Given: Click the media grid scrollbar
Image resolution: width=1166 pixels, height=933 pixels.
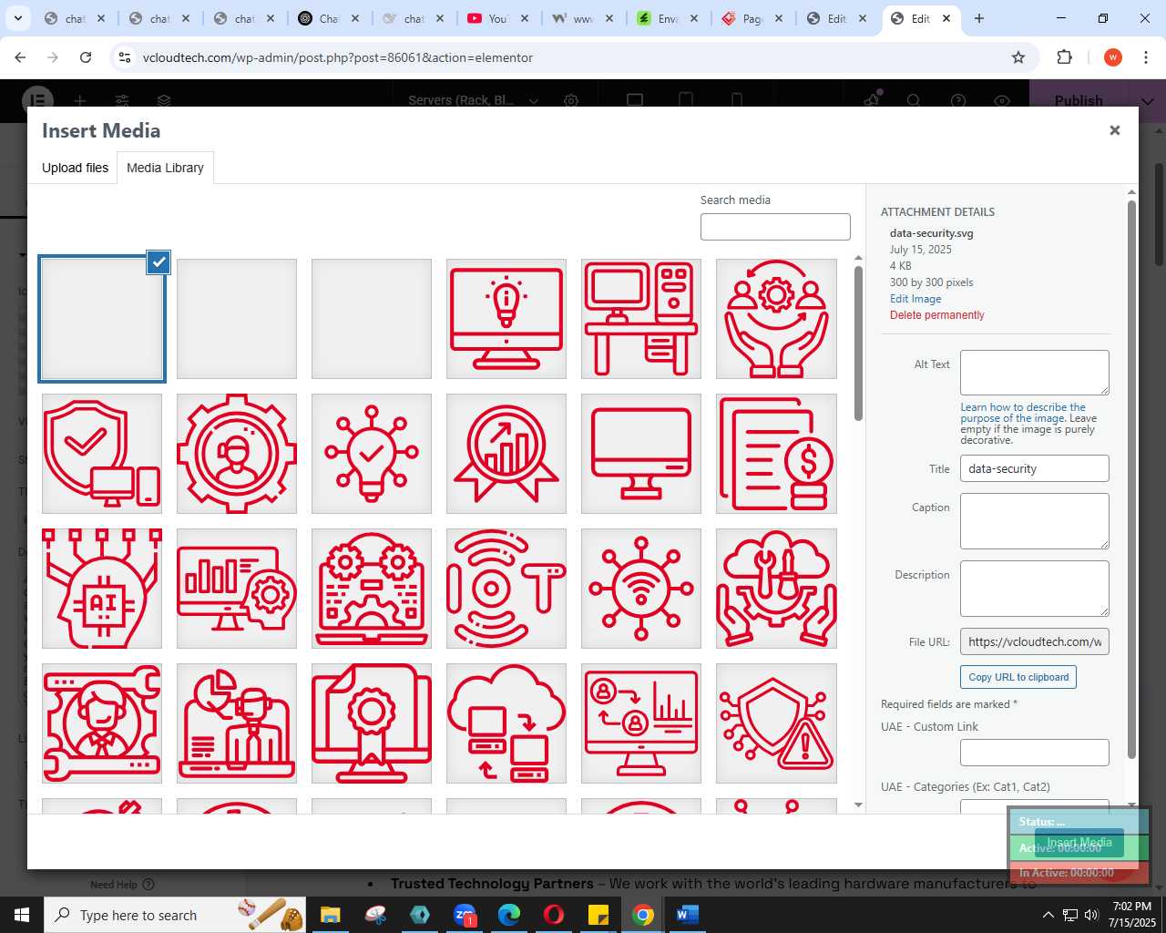Looking at the screenshot, I should pyautogui.click(x=858, y=344).
